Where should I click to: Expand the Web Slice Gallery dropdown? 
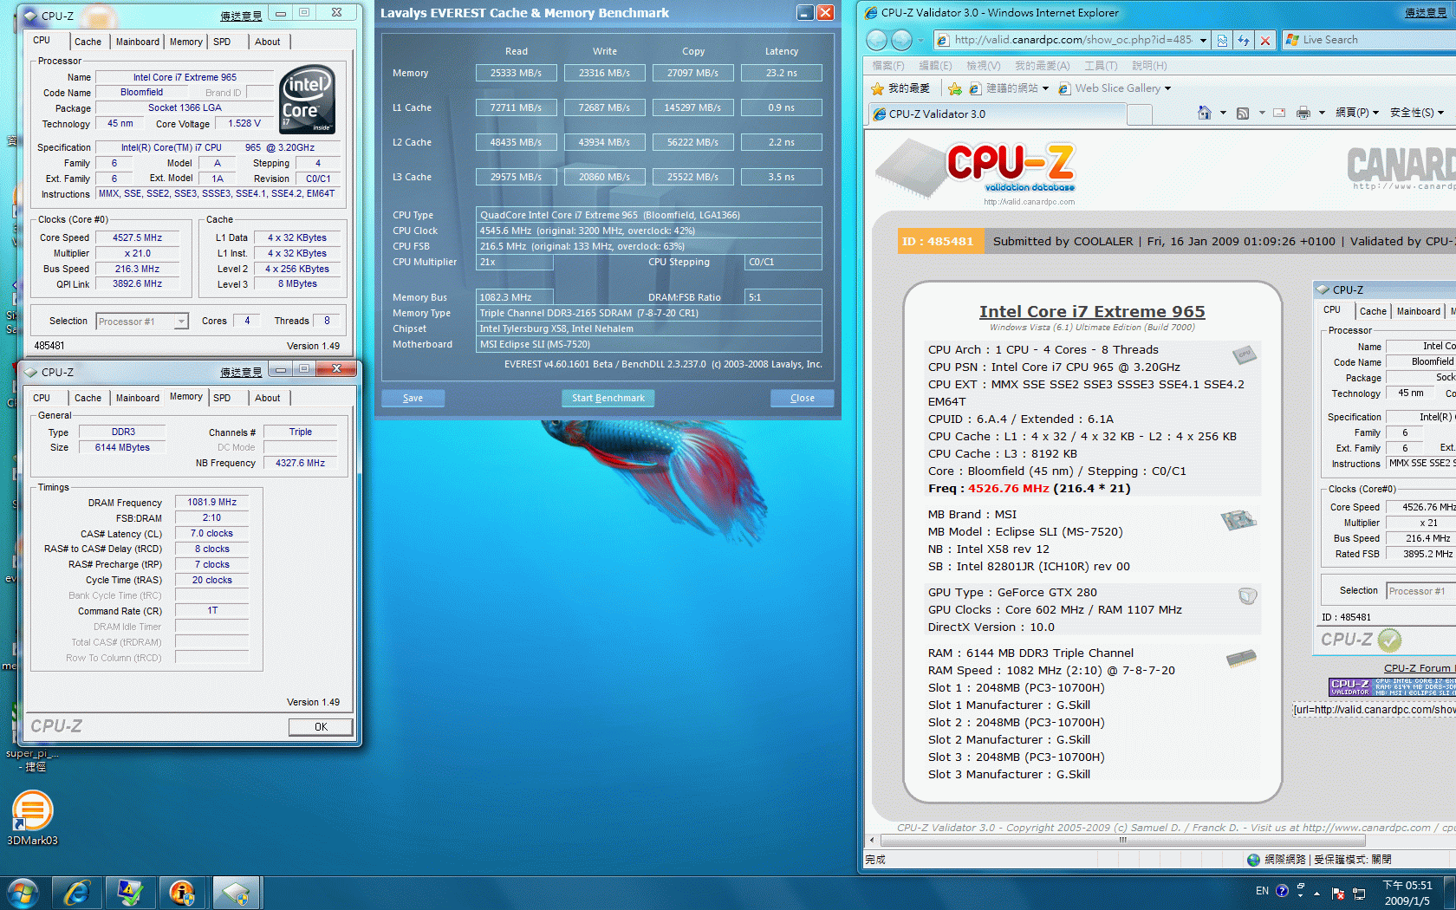[1167, 88]
